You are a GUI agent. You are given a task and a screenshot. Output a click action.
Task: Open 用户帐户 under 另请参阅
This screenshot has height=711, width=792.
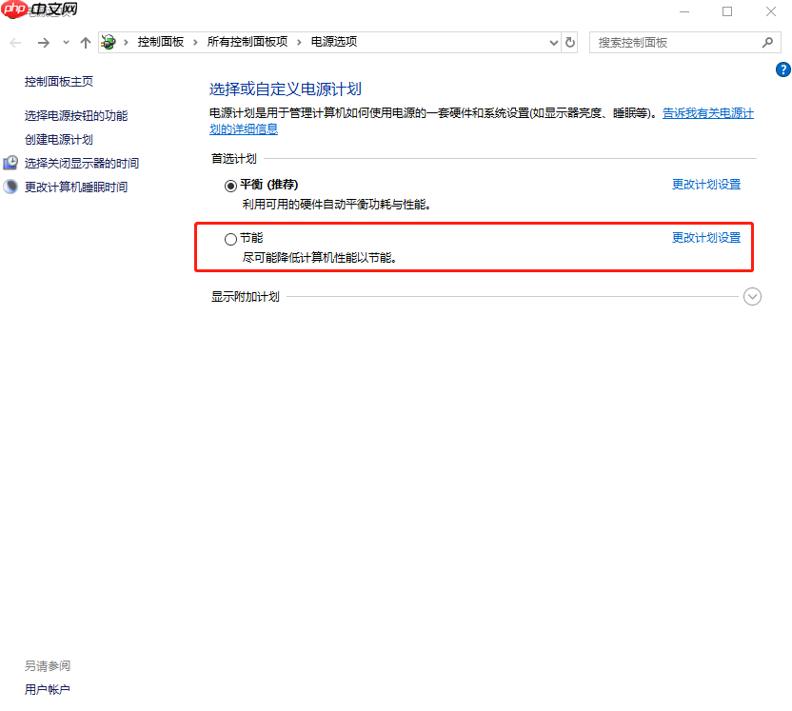(x=47, y=689)
